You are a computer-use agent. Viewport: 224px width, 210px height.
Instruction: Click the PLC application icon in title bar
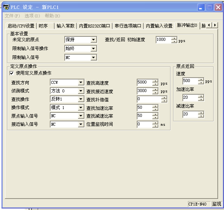(6, 7)
